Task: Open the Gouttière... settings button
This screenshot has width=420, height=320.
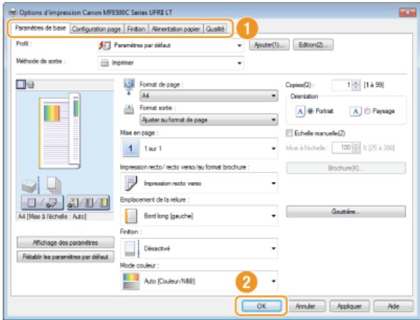Action: click(x=346, y=212)
